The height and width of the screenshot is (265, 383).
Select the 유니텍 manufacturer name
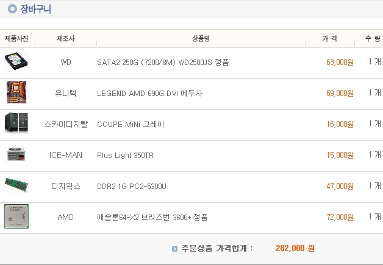point(65,93)
